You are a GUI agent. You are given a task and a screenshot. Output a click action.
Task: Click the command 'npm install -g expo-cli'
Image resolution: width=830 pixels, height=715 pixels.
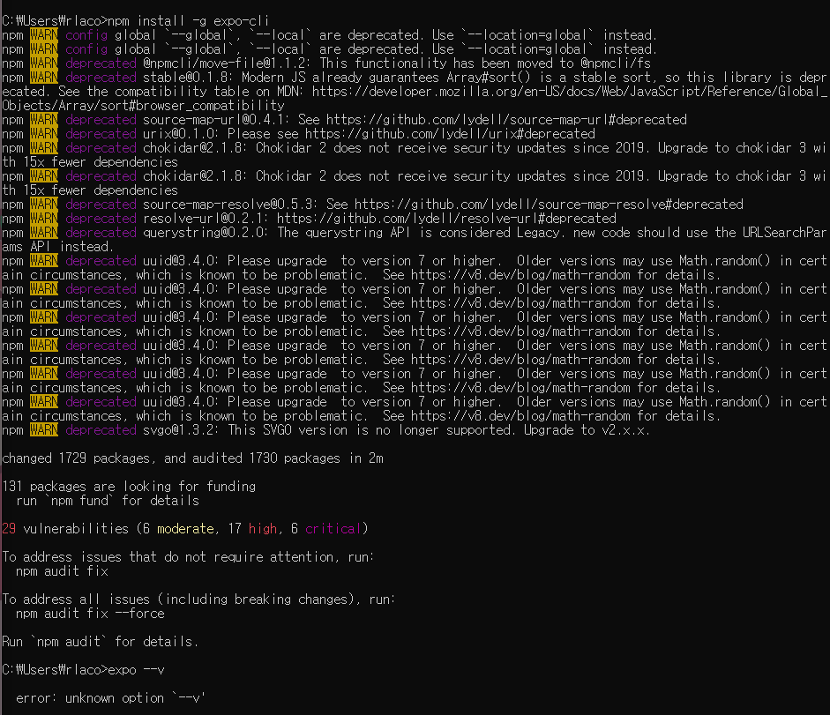click(x=189, y=20)
